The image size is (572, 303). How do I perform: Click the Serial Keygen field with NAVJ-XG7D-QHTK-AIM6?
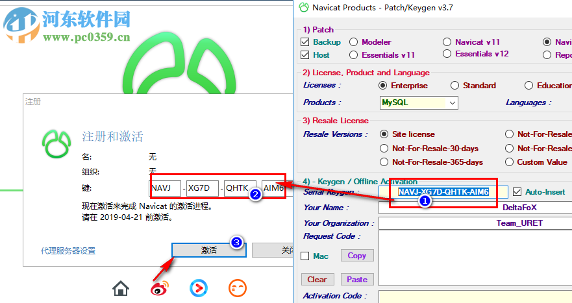[443, 192]
